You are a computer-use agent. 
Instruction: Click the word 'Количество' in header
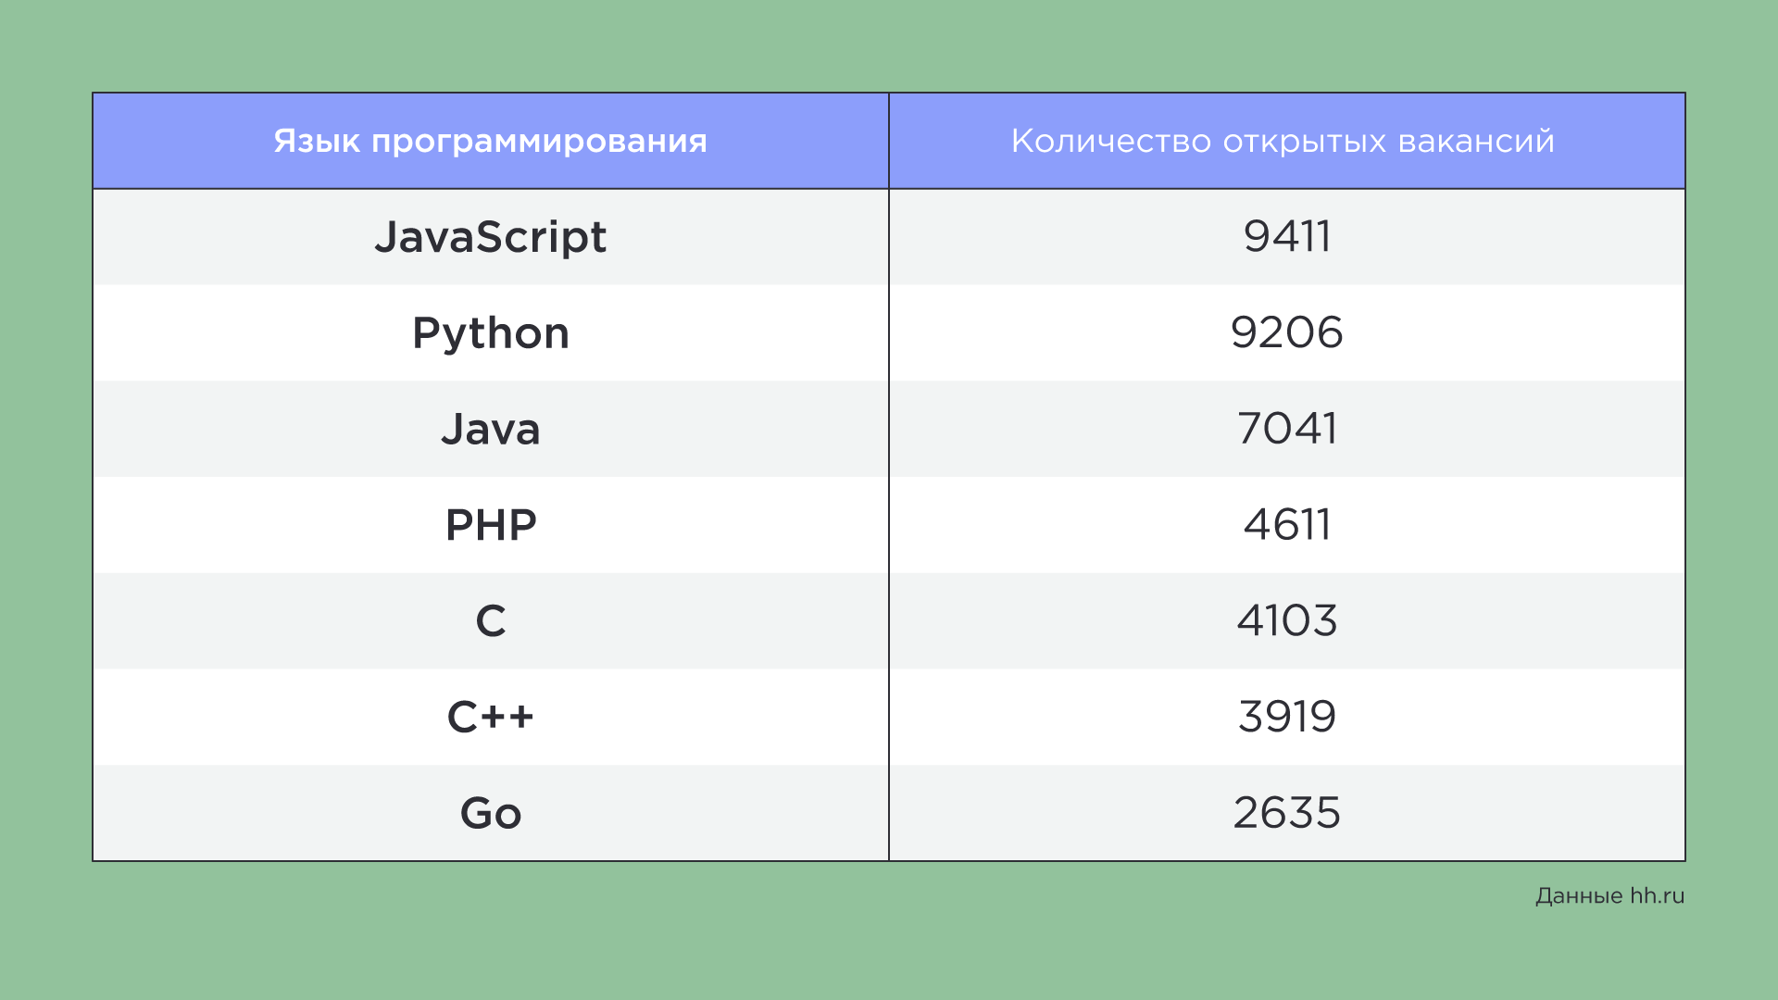click(x=1110, y=141)
